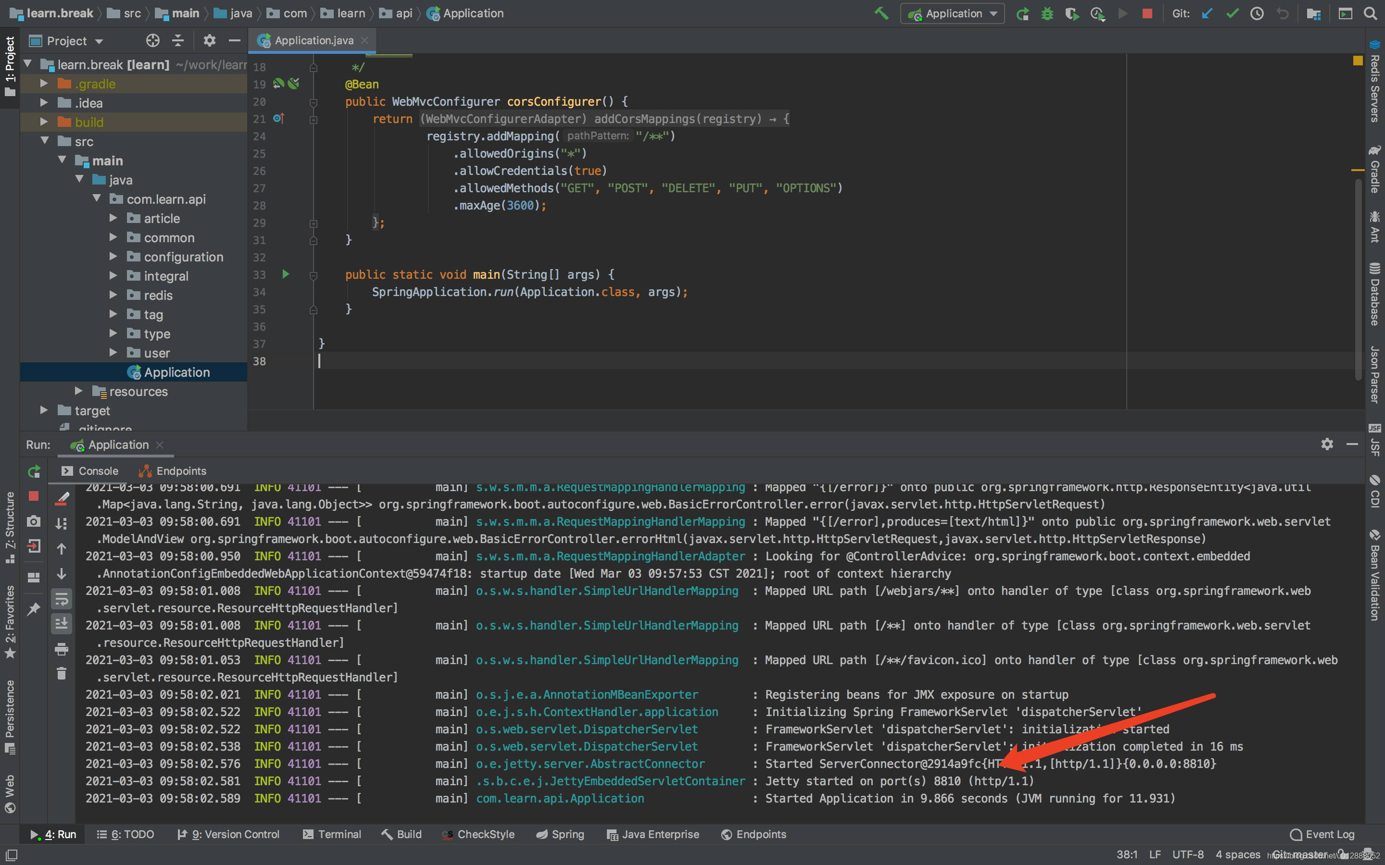Collapse all in Project panel

[x=178, y=41]
